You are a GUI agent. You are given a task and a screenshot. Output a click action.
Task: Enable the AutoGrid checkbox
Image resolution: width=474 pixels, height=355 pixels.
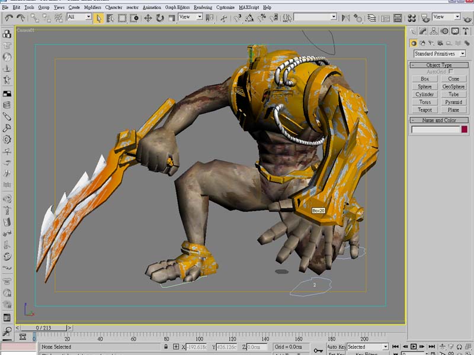pyautogui.click(x=451, y=72)
